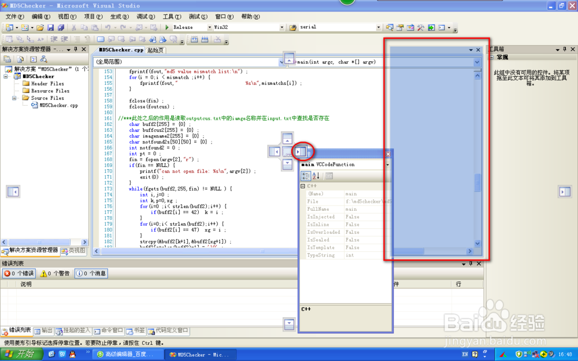
Task: Switch to the 输出 output tab
Action: [43, 331]
